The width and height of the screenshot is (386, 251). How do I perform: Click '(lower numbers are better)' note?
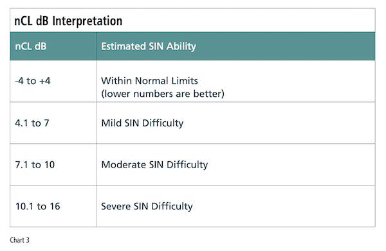[163, 94]
